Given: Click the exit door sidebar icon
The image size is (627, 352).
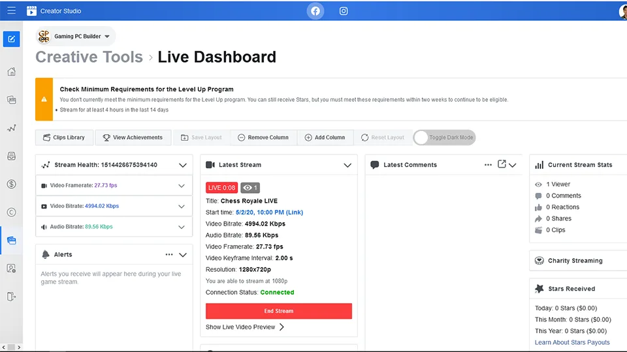Looking at the screenshot, I should tap(11, 297).
